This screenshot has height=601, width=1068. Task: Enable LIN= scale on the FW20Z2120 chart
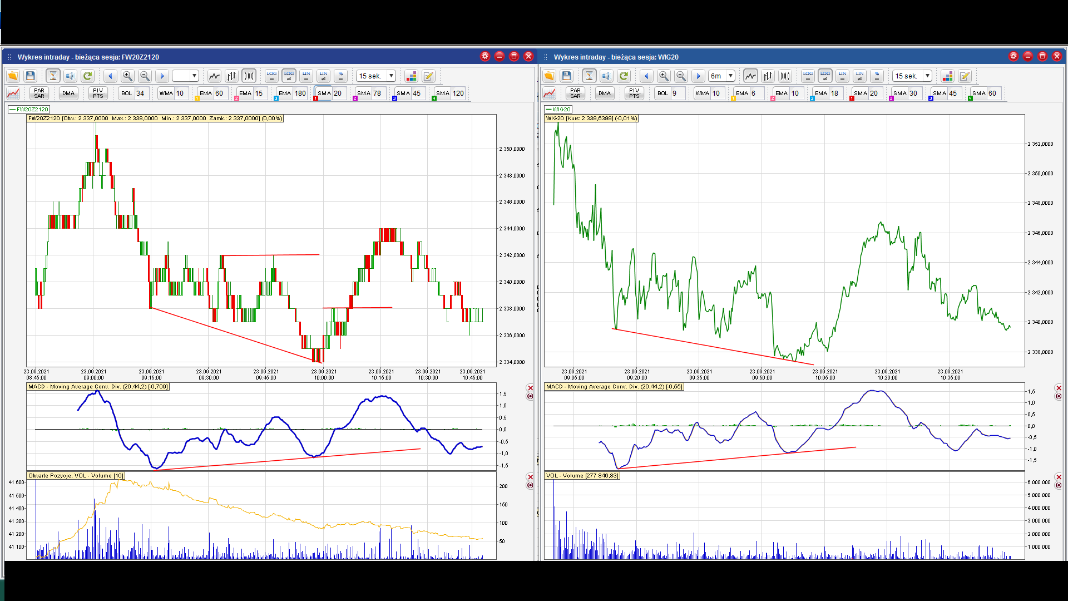(x=306, y=76)
